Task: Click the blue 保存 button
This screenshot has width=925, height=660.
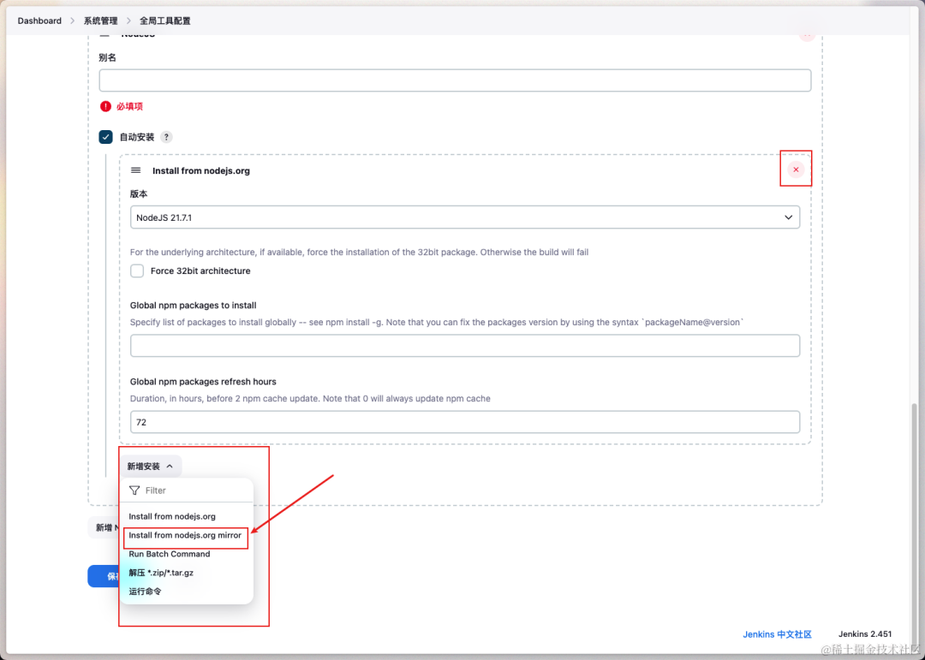Action: click(x=104, y=576)
